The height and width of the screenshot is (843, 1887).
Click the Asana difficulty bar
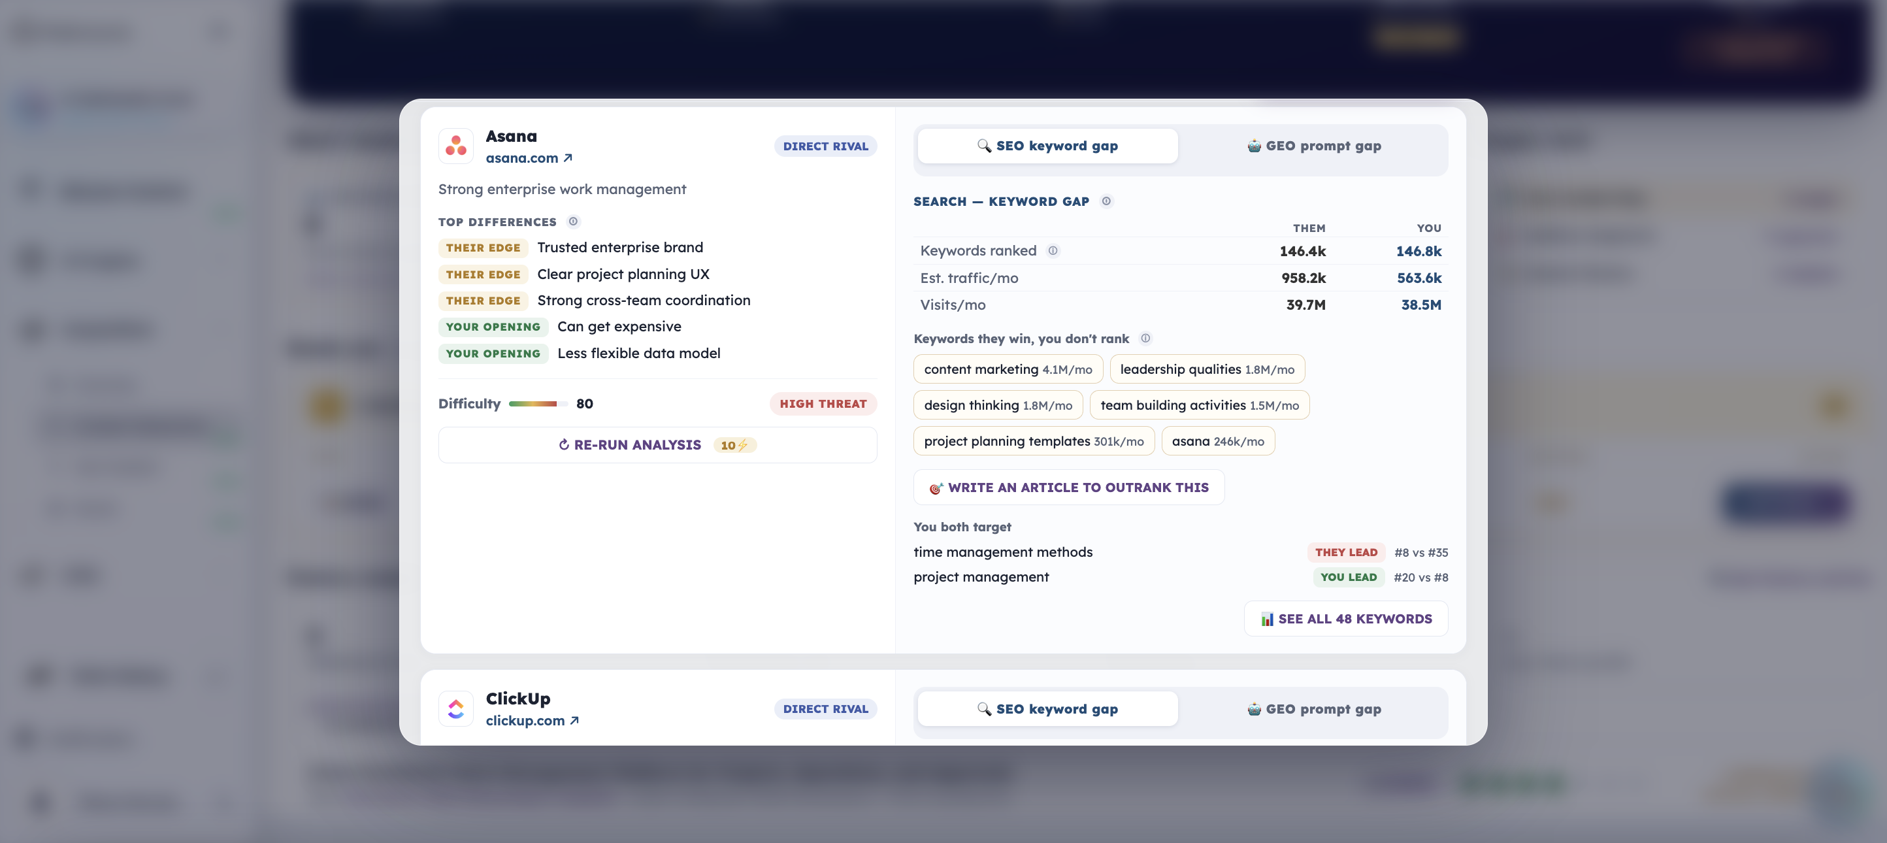[538, 404]
